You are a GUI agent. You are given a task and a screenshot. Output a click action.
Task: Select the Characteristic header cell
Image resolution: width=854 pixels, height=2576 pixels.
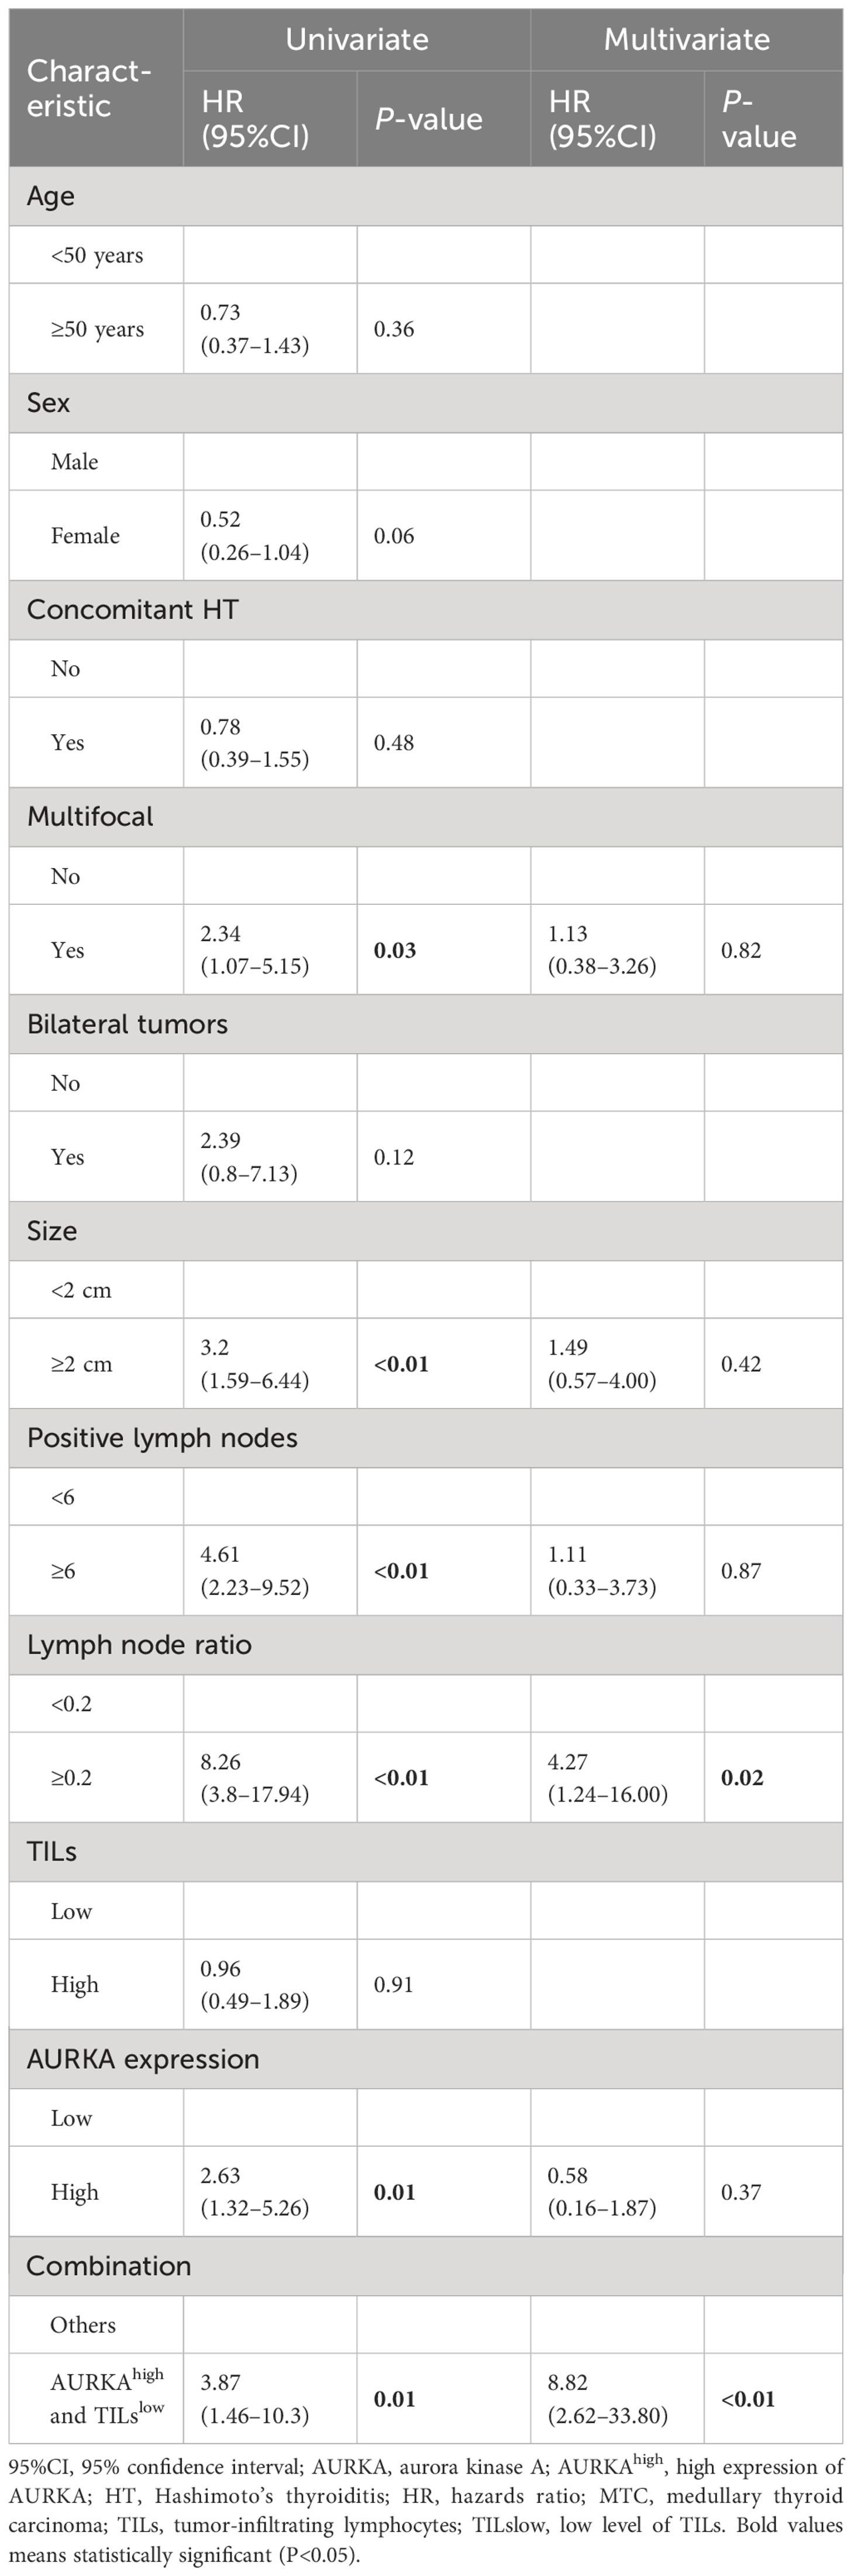(96, 88)
